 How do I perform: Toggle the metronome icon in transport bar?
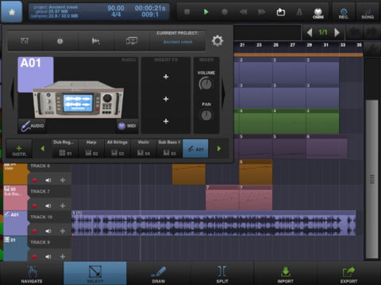pyautogui.click(x=299, y=12)
